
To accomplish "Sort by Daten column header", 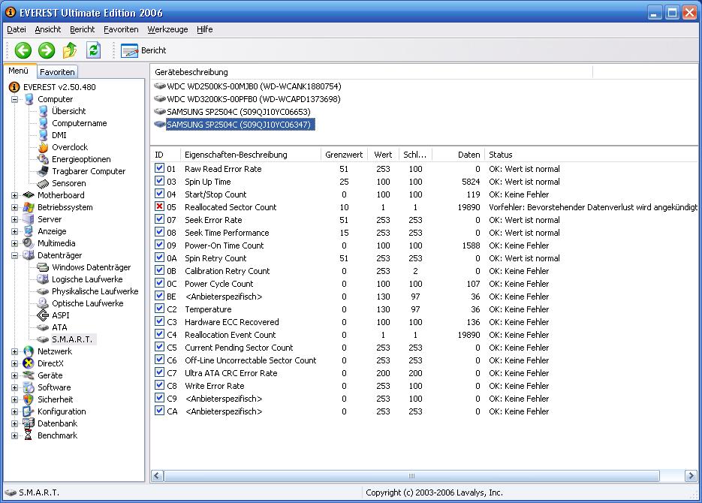I will pos(457,155).
